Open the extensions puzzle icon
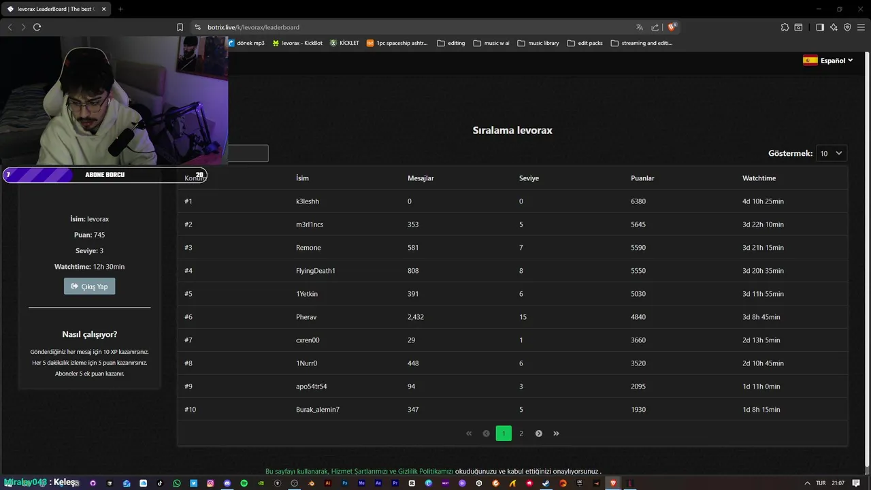 pyautogui.click(x=785, y=27)
